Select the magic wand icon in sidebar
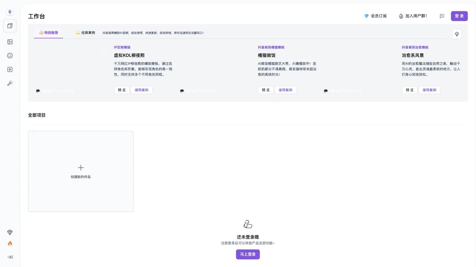Viewport: 476px width, 267px height. pyautogui.click(x=10, y=83)
